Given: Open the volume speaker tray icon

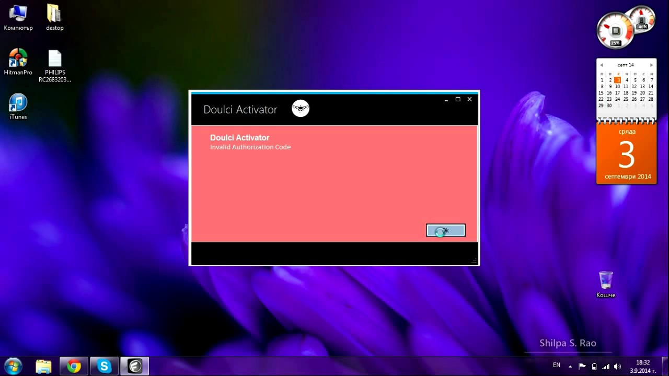Looking at the screenshot, I should (x=617, y=366).
